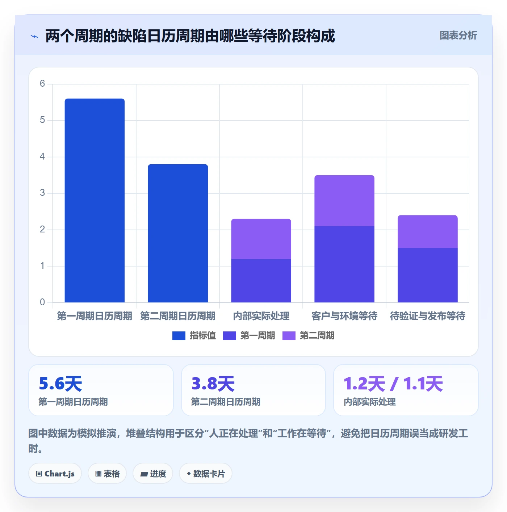This screenshot has height=512, width=507.
Task: Click the grid icon in the 表格 chip
Action: [98, 474]
